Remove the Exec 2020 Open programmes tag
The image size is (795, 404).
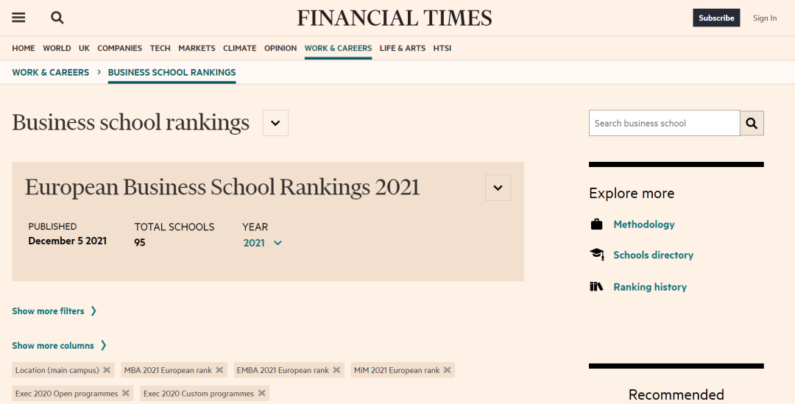127,394
